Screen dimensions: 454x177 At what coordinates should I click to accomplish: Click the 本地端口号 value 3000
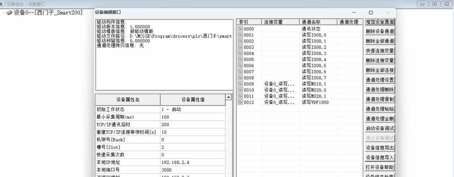pyautogui.click(x=193, y=170)
